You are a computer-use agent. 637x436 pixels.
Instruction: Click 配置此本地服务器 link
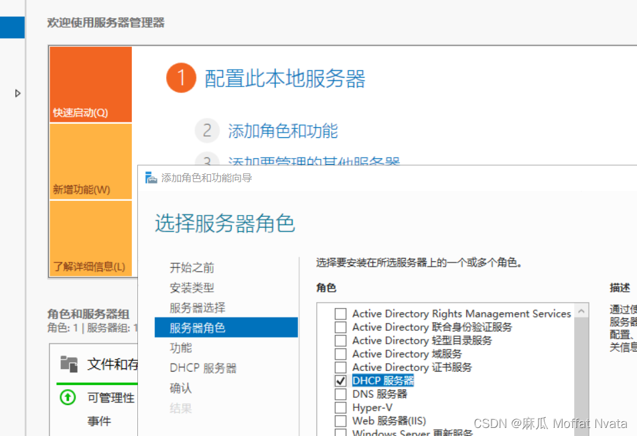click(285, 78)
